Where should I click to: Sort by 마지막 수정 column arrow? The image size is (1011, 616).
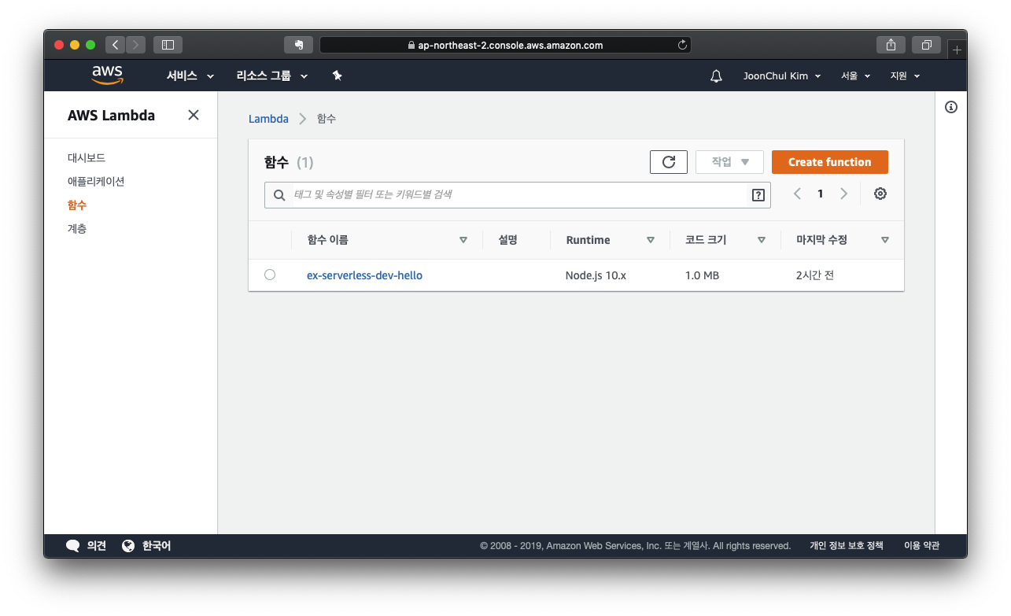pyautogui.click(x=885, y=240)
